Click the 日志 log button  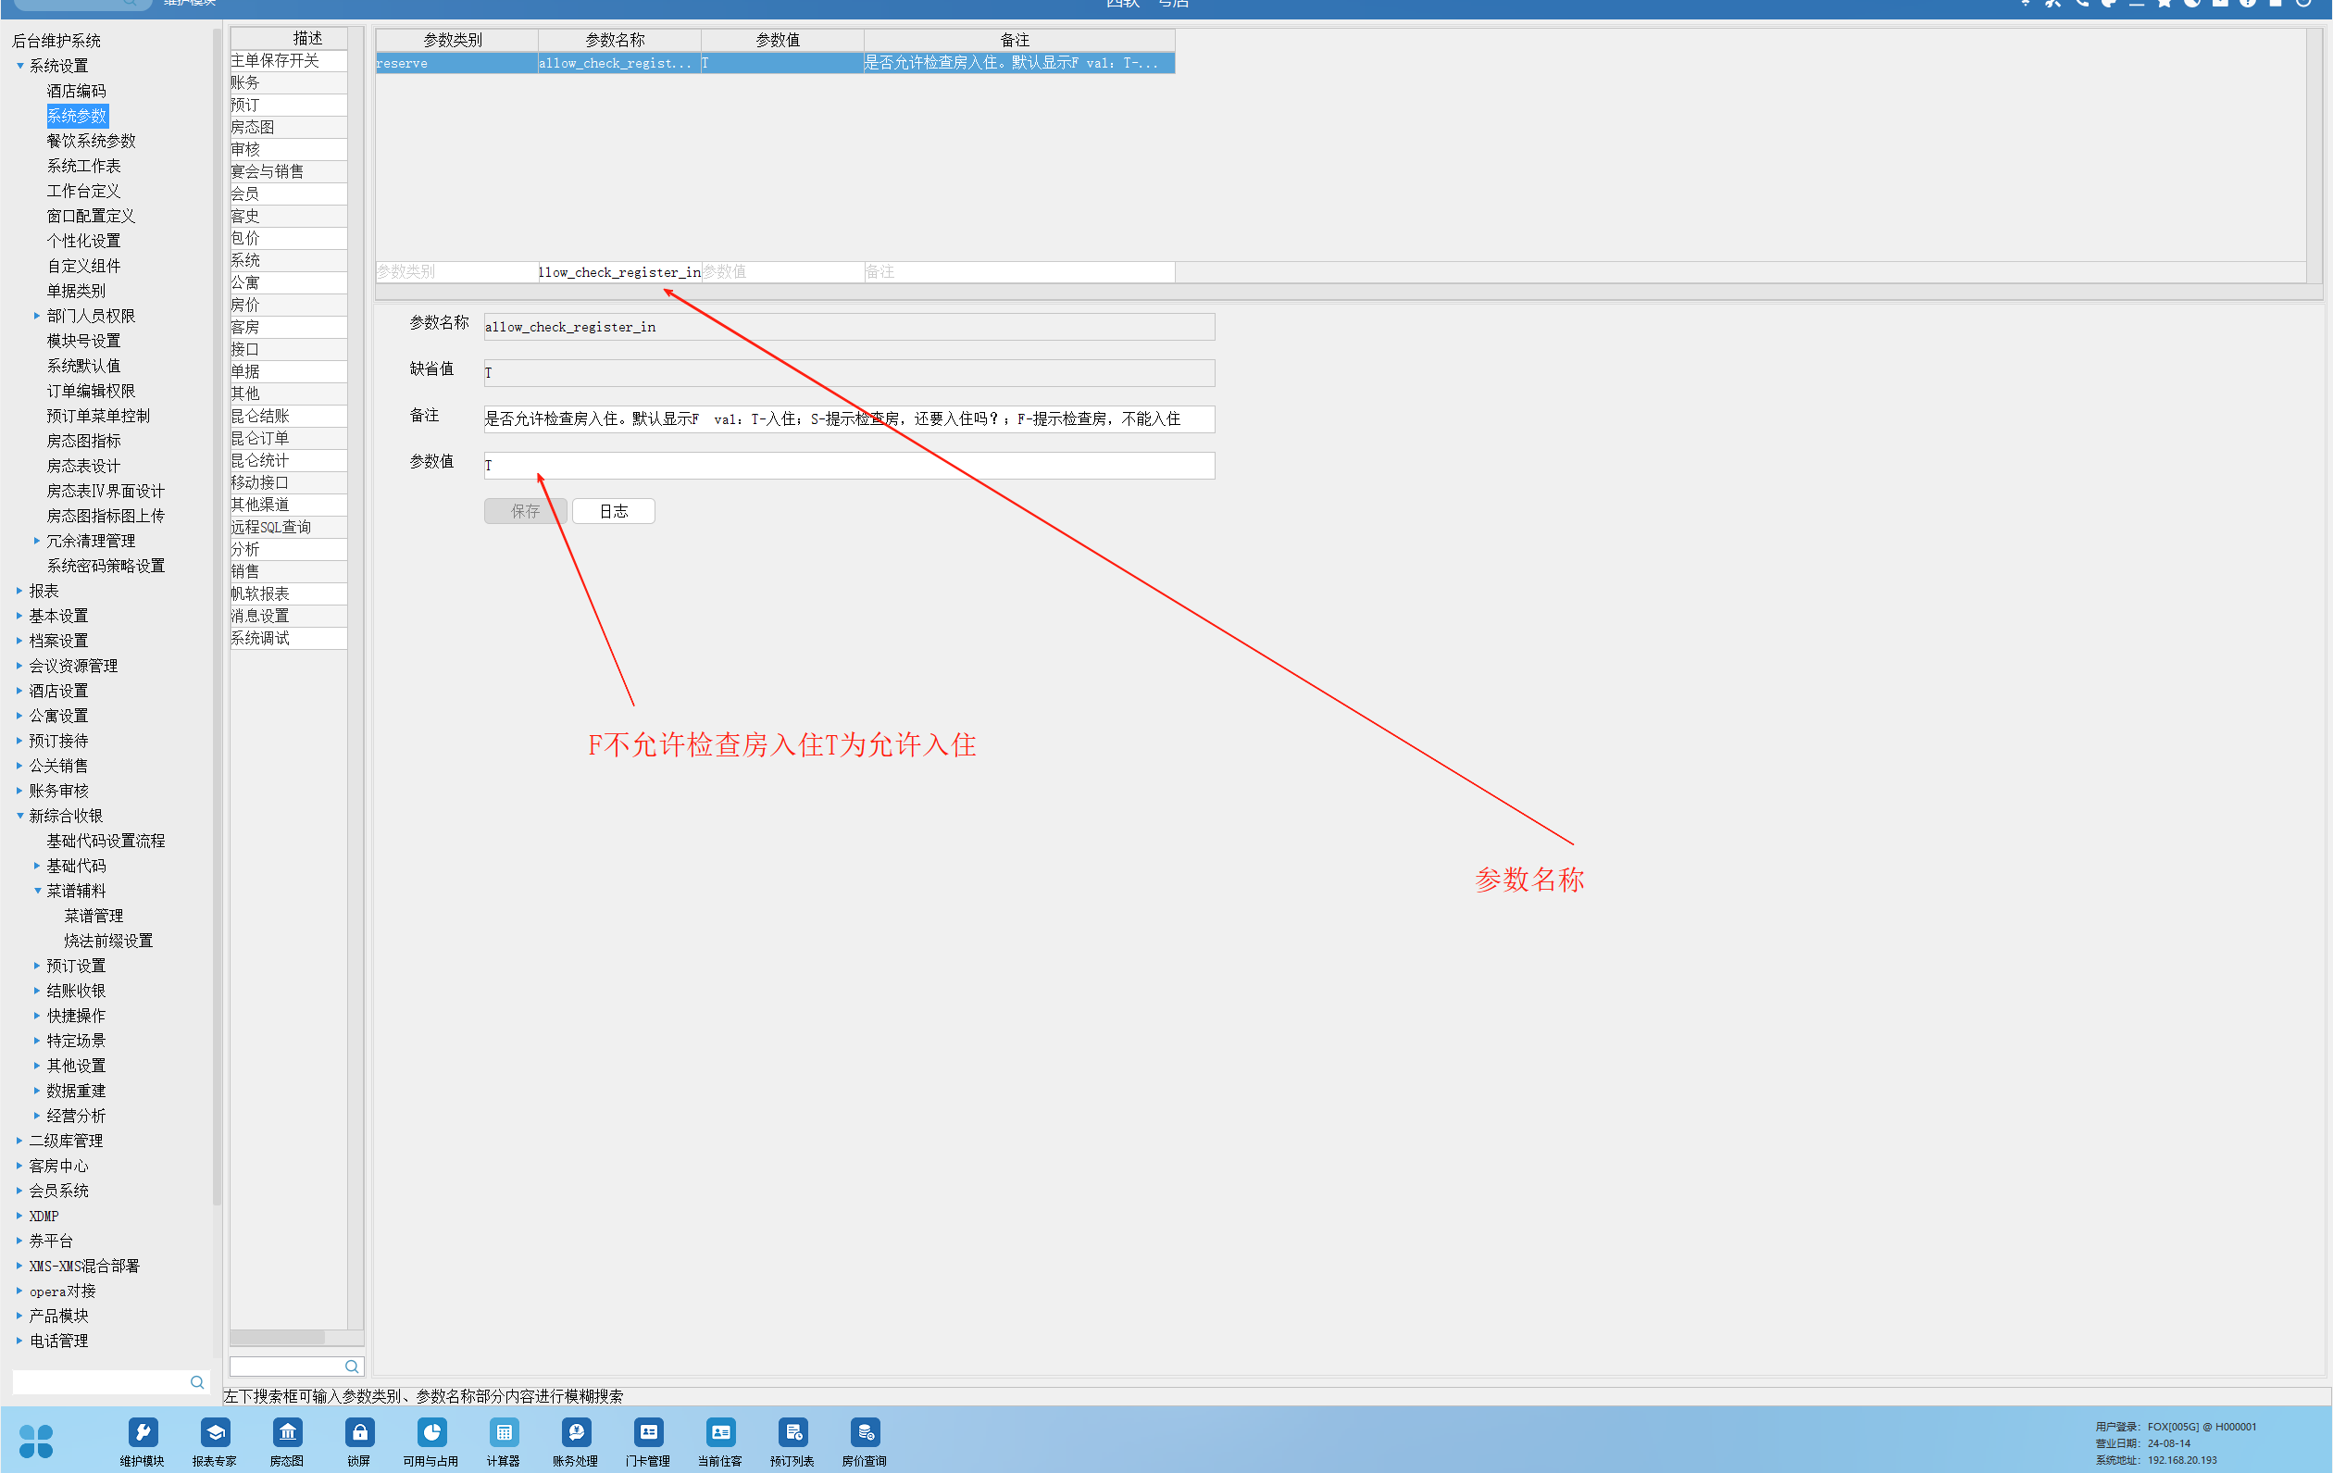coord(613,512)
